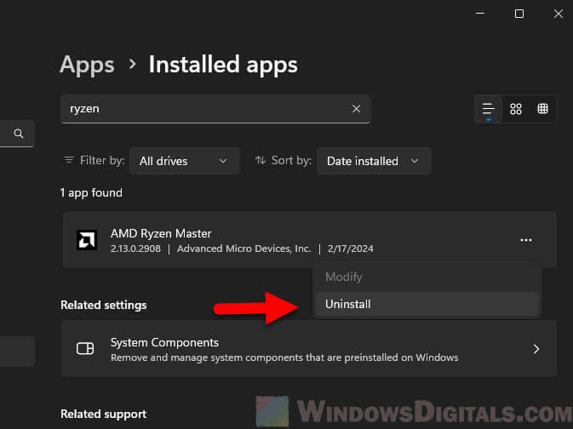Image resolution: width=573 pixels, height=429 pixels.
Task: Clear the ryzen search text with X
Action: 356,109
